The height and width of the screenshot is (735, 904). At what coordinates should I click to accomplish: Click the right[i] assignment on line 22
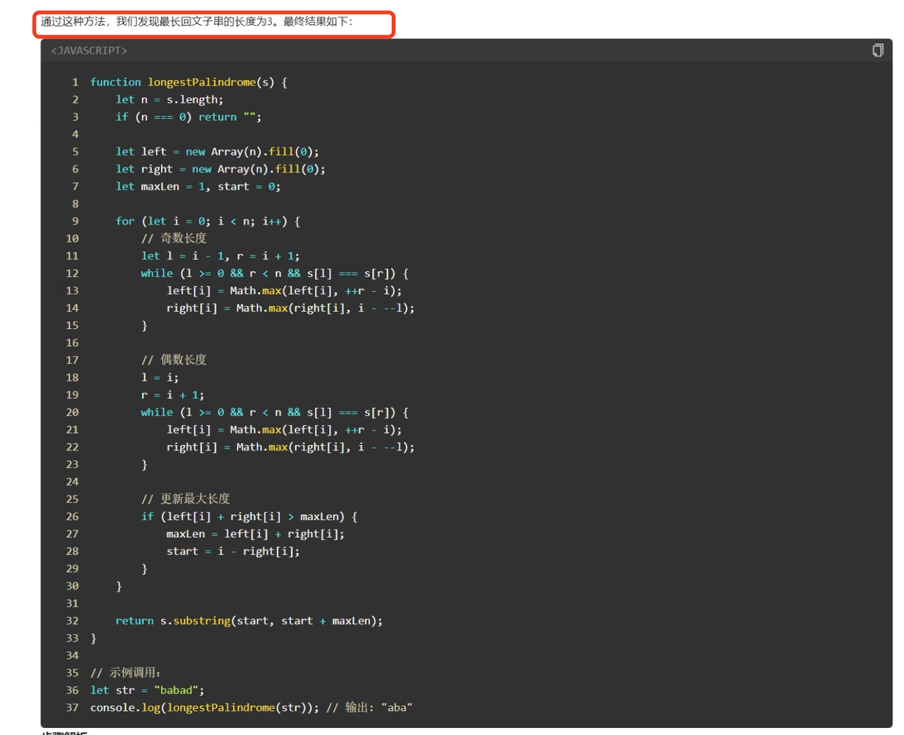point(290,447)
